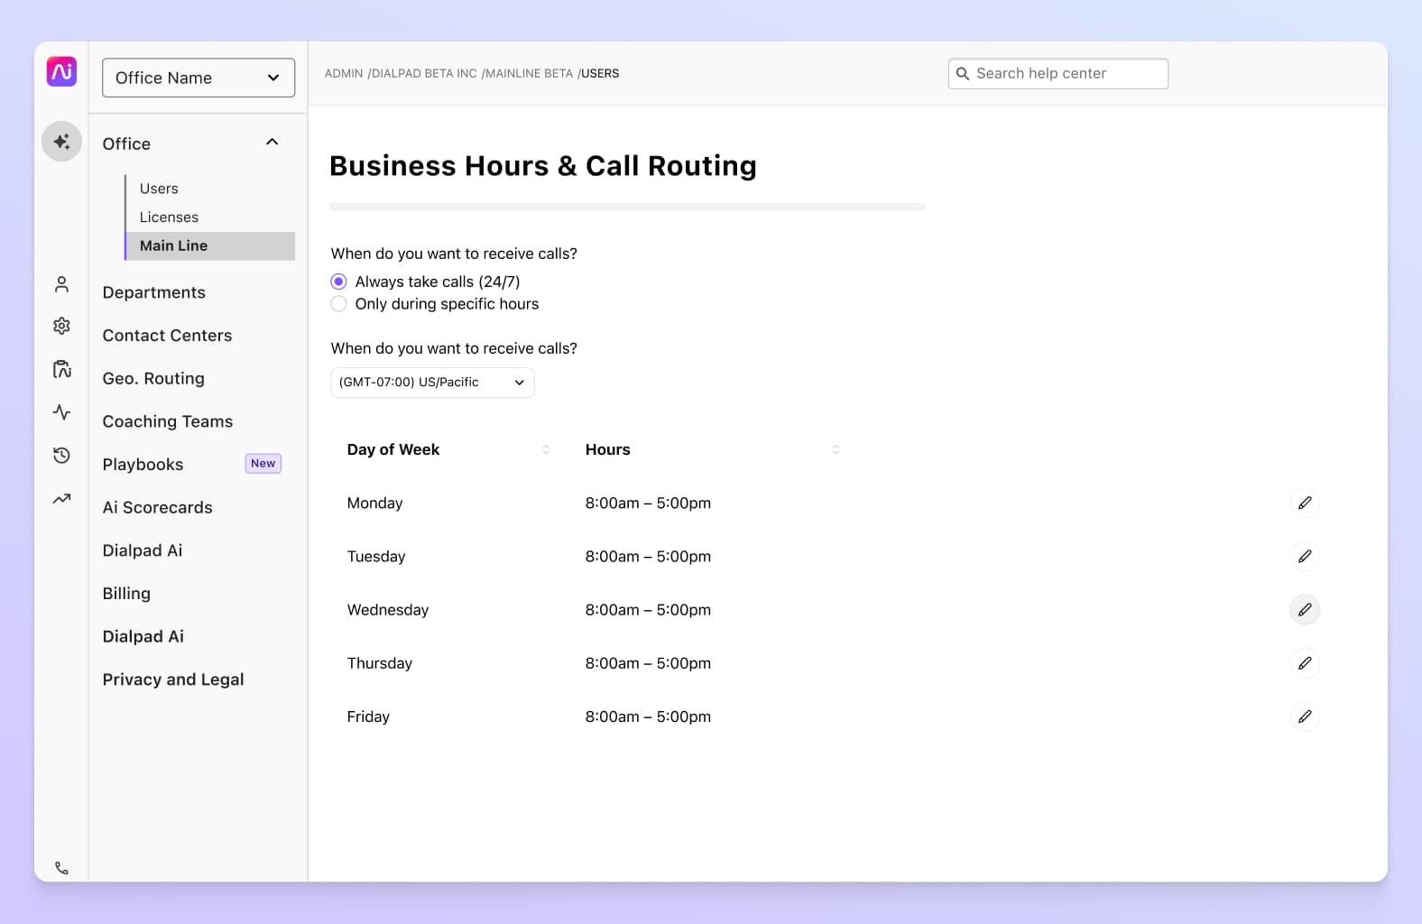Go to Contact Centers menu item

point(167,336)
